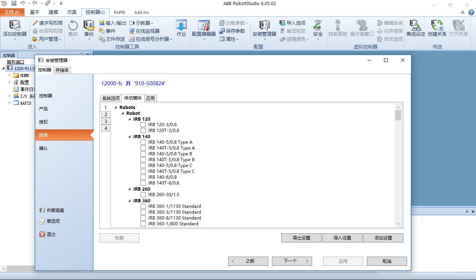Check IRB 140T-5/0.8 Type B checkbox
The image size is (476, 280).
click(x=143, y=160)
